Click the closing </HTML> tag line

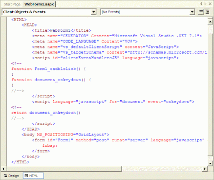coord(20,162)
